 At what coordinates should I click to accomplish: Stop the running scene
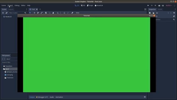(x=155, y=6)
